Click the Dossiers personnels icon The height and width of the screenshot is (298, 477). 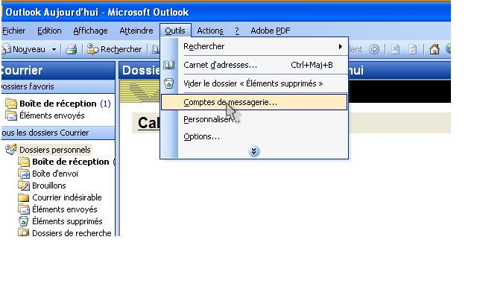coord(11,149)
